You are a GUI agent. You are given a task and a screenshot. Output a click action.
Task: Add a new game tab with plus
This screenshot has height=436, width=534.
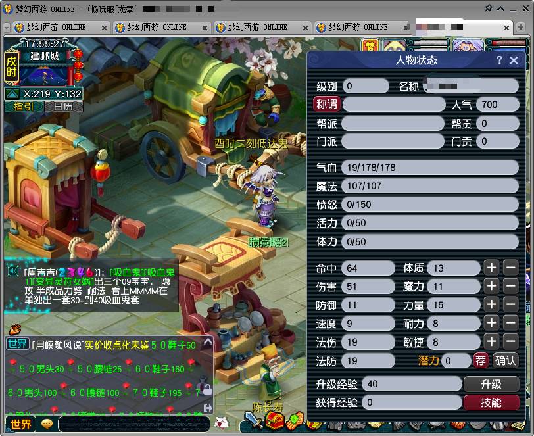click(x=521, y=27)
